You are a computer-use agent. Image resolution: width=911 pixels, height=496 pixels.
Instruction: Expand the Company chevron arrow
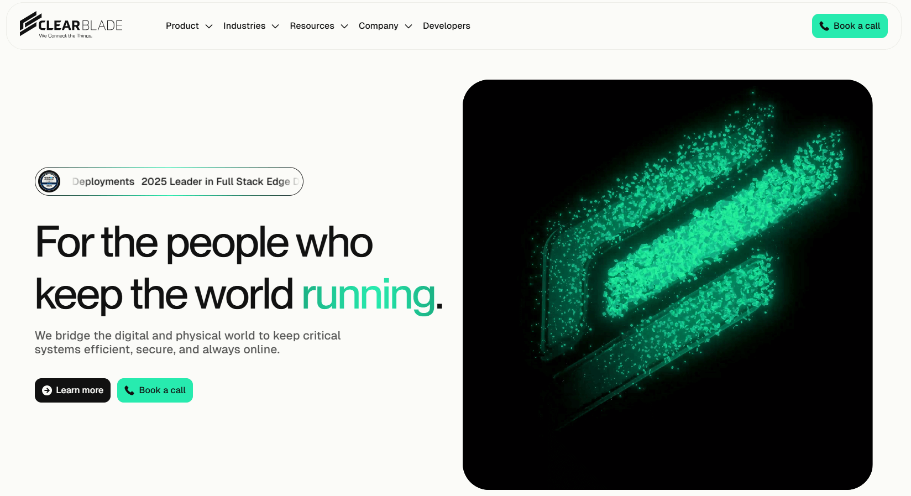409,27
